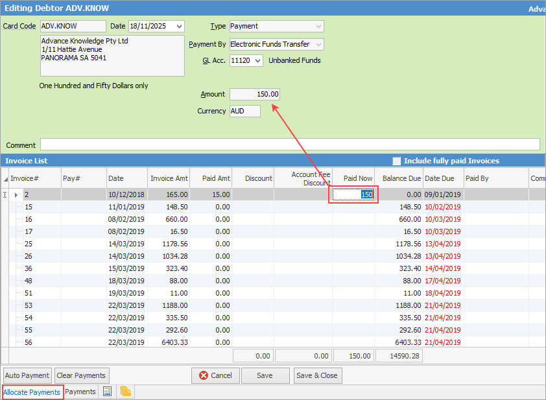
Task: Switch to the Allocate Payments tab
Action: tap(32, 392)
